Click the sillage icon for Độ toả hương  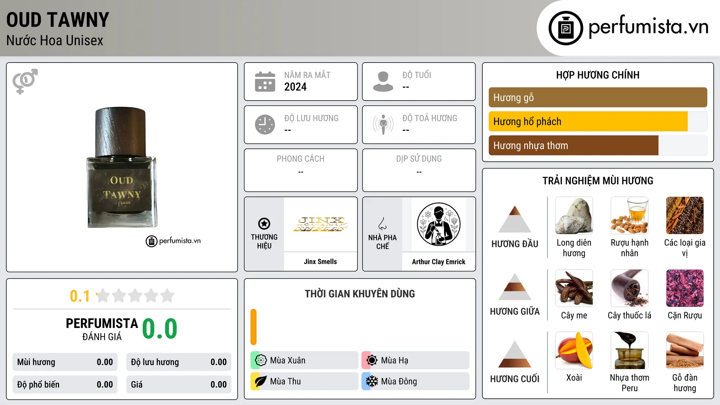coord(383,124)
